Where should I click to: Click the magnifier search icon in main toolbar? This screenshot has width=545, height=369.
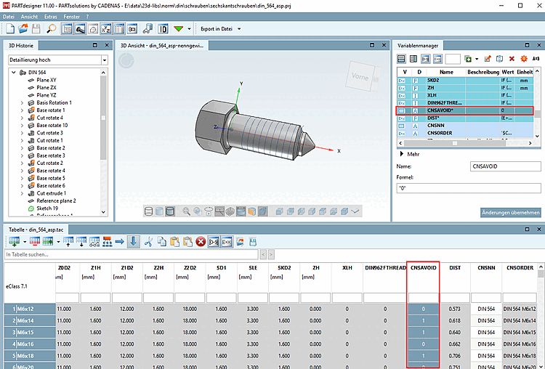pos(51,29)
